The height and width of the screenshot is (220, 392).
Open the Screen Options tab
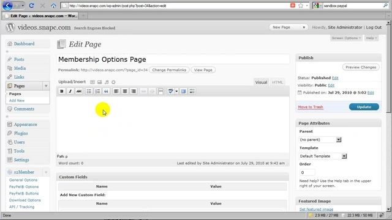tap(346, 38)
